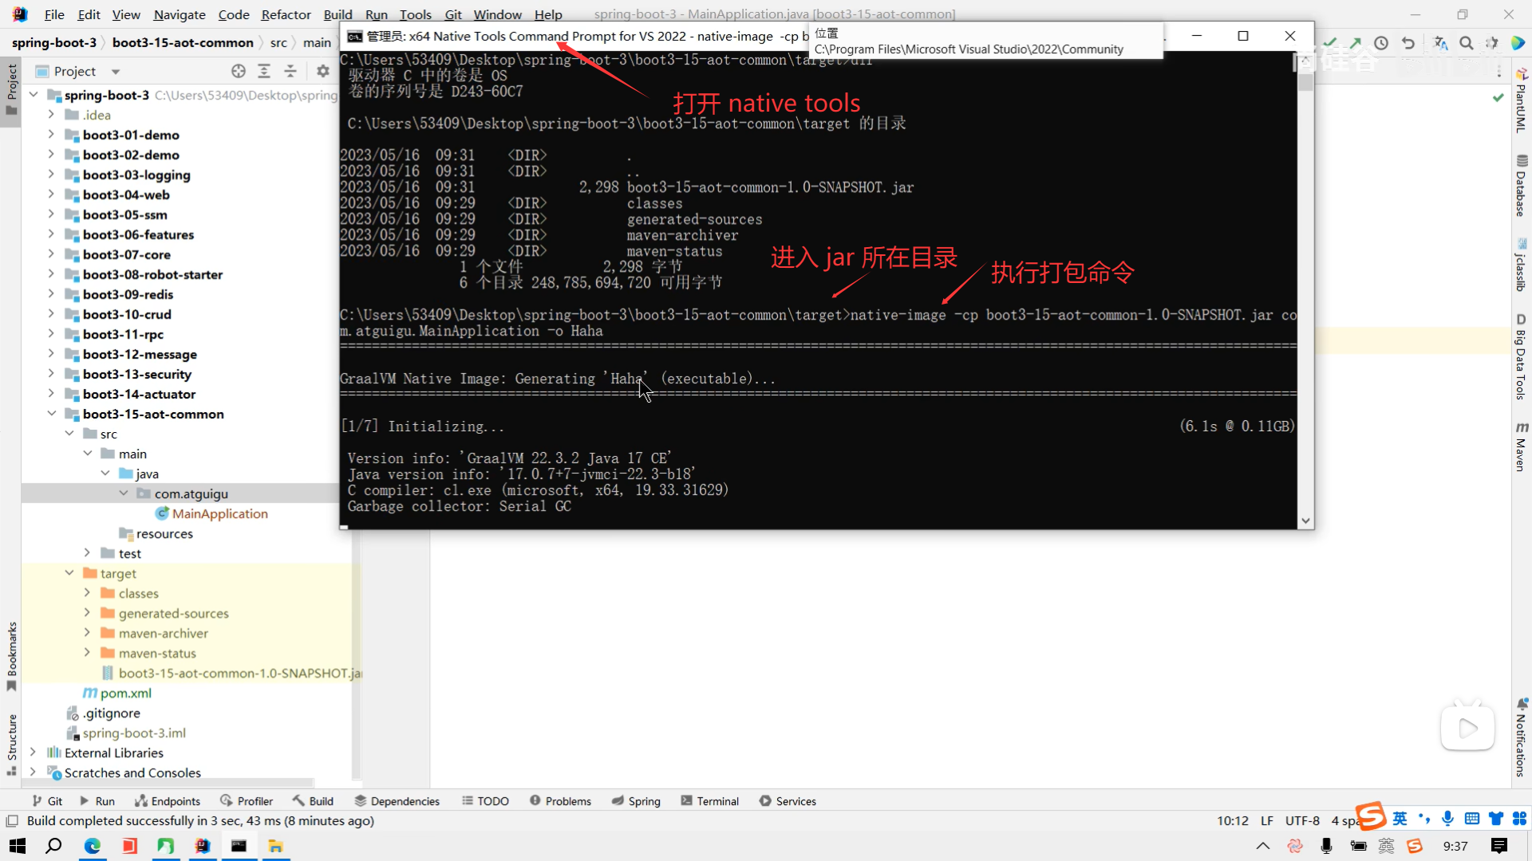This screenshot has width=1532, height=861.
Task: Open the Refactor menu
Action: click(x=286, y=14)
